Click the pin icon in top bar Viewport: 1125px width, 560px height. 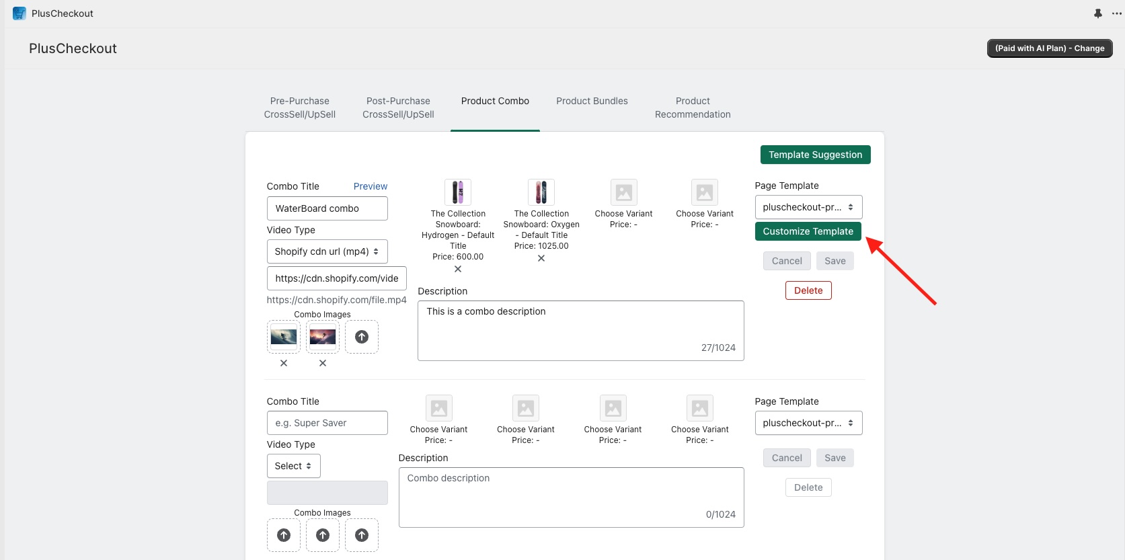(x=1097, y=13)
